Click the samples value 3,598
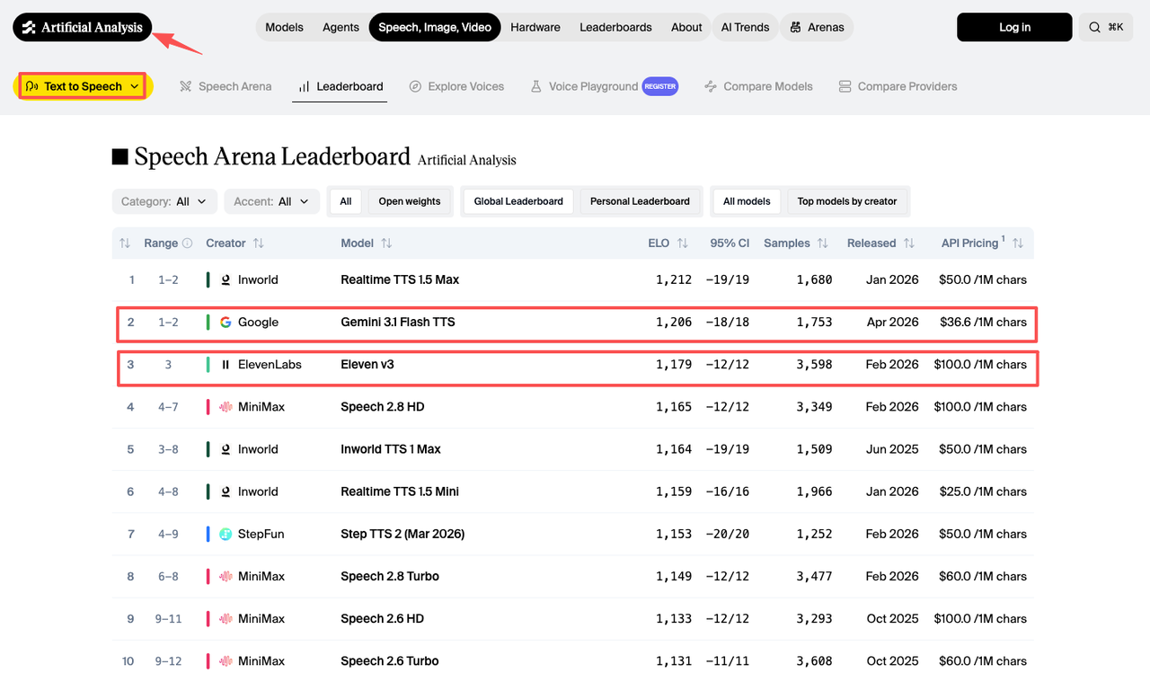Image resolution: width=1150 pixels, height=682 pixels. tap(814, 365)
